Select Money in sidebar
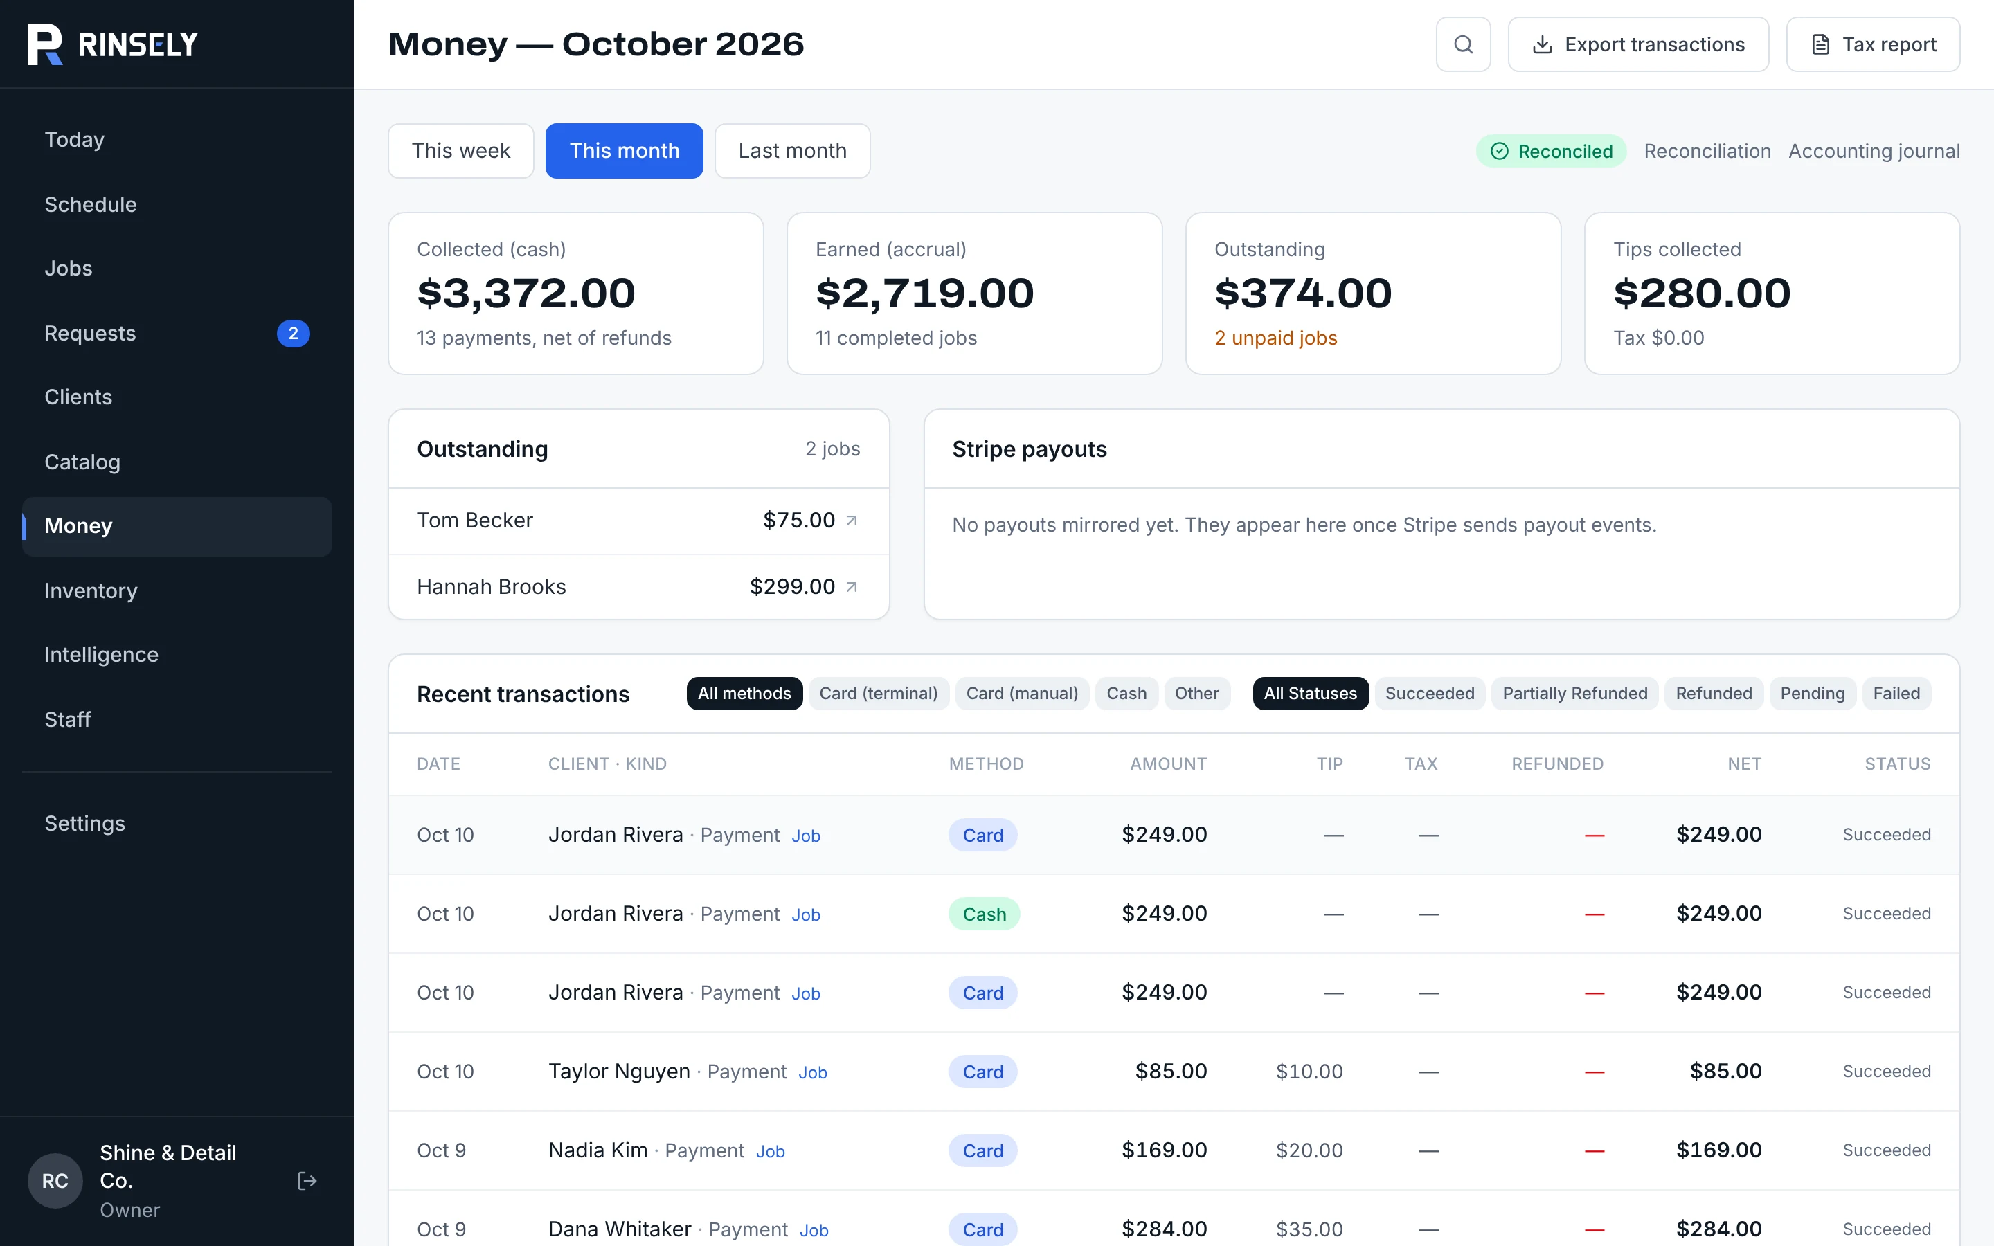Screen dimensions: 1994x1246 (177, 526)
